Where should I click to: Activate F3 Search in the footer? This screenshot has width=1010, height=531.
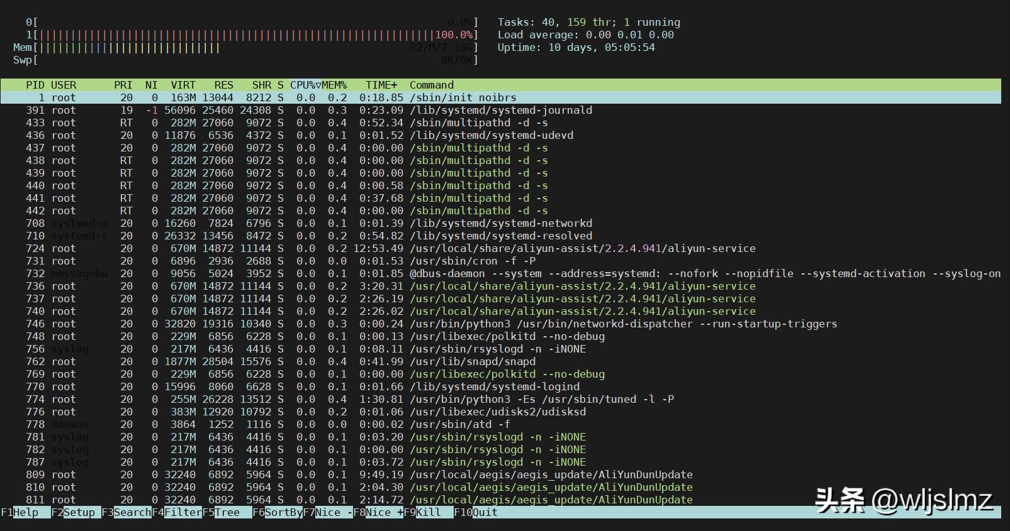click(x=126, y=512)
